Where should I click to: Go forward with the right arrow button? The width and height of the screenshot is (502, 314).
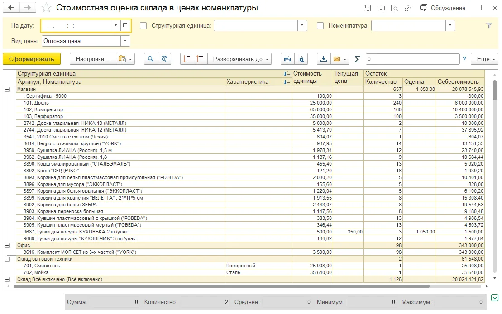point(28,8)
